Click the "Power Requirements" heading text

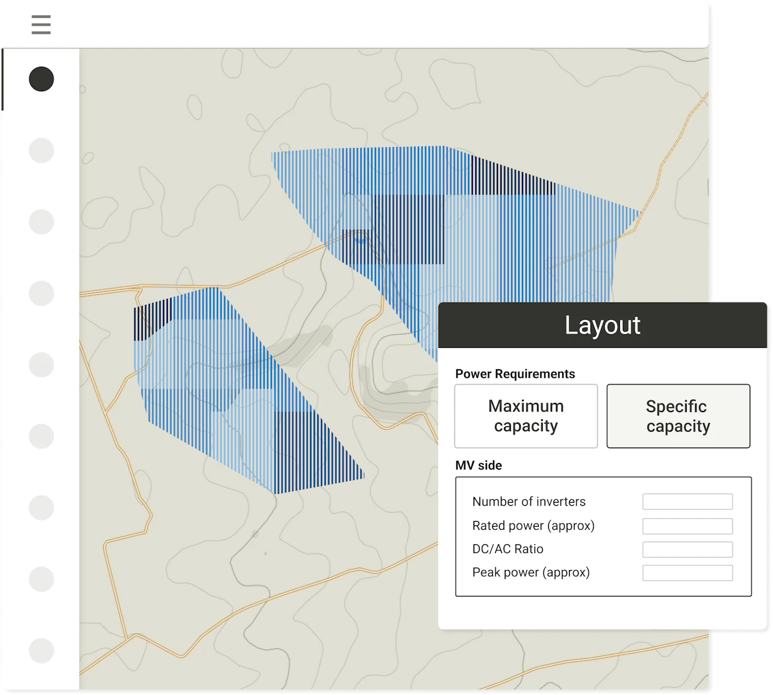pos(515,374)
